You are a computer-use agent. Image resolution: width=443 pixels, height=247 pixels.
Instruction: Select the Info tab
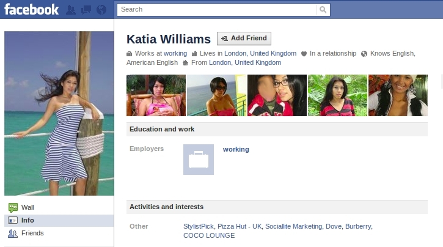(x=59, y=221)
